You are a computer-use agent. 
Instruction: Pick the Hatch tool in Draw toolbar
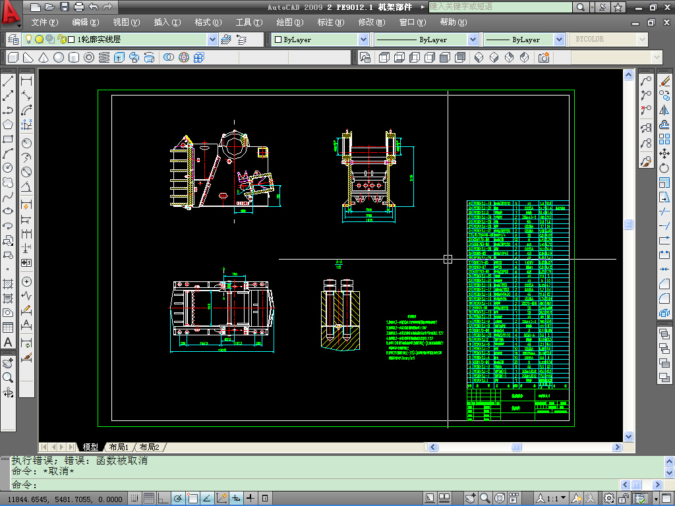tap(8, 284)
